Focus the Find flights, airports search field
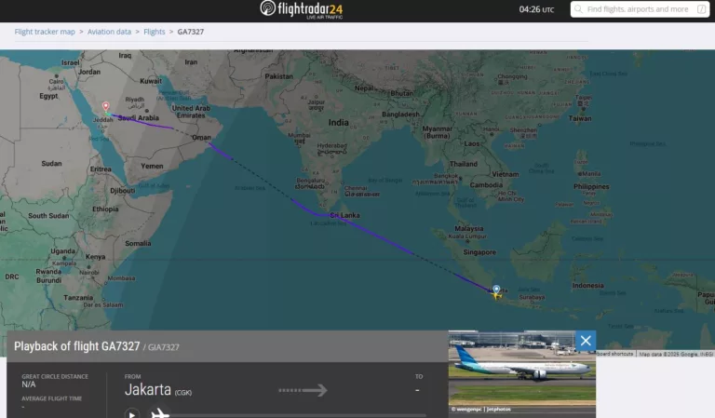Image resolution: width=715 pixels, height=418 pixels. (x=640, y=9)
